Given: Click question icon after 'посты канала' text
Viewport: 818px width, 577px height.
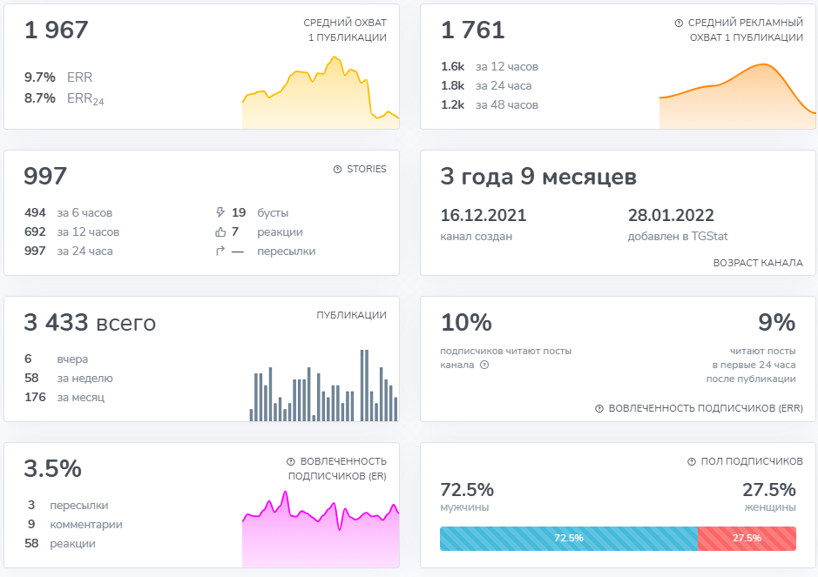Looking at the screenshot, I should (x=484, y=365).
